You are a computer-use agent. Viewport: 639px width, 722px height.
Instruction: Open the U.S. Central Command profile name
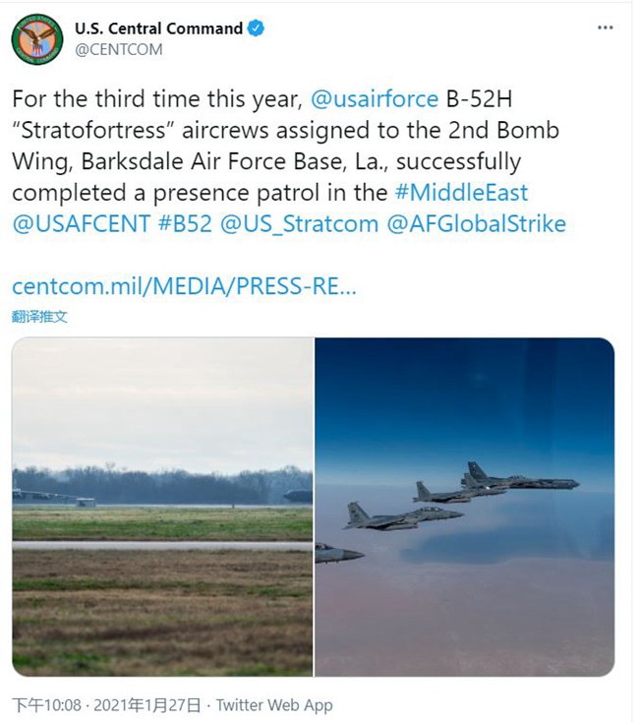click(x=158, y=29)
